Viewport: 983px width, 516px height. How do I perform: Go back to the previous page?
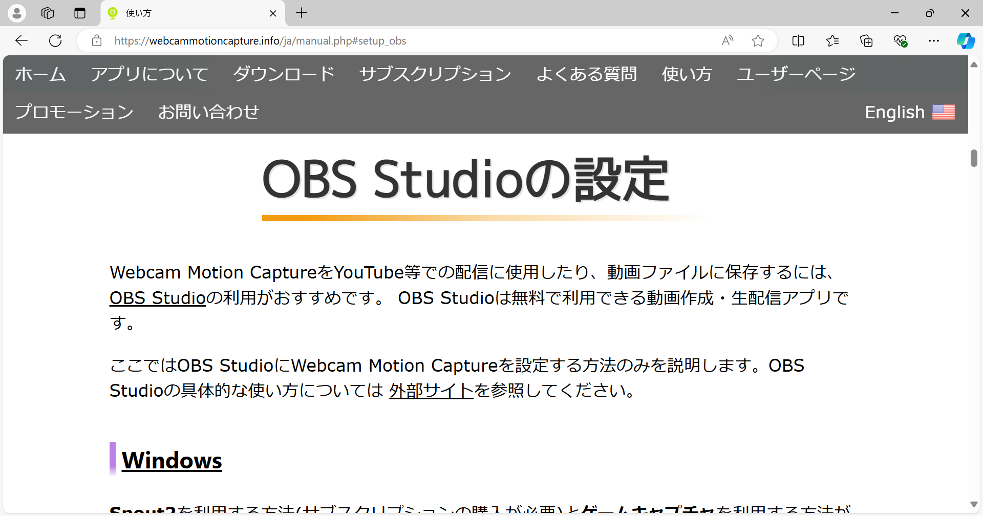point(22,40)
